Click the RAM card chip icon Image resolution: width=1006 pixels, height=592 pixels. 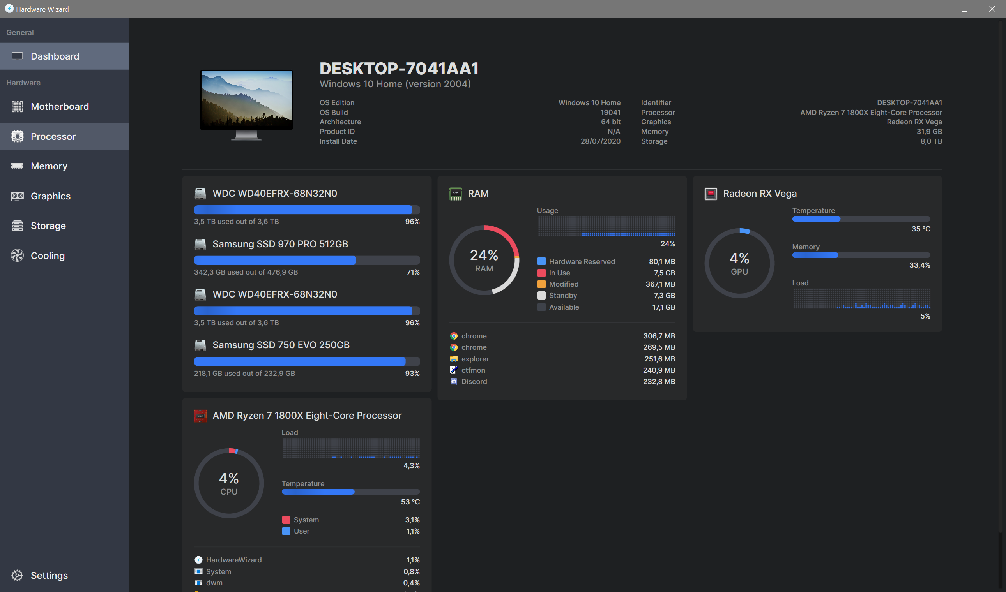(456, 194)
